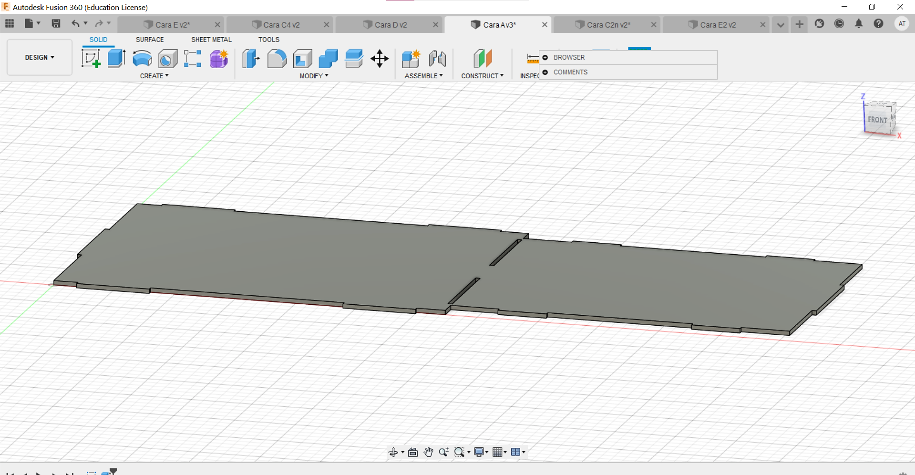This screenshot has height=475, width=915.
Task: Close the Cara D v2 tab
Action: pos(435,25)
